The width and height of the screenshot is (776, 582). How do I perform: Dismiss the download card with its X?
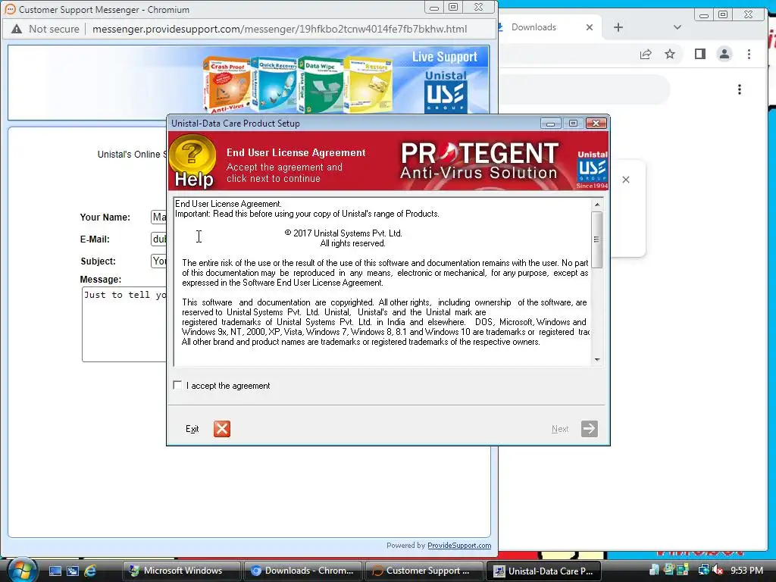[x=625, y=180]
